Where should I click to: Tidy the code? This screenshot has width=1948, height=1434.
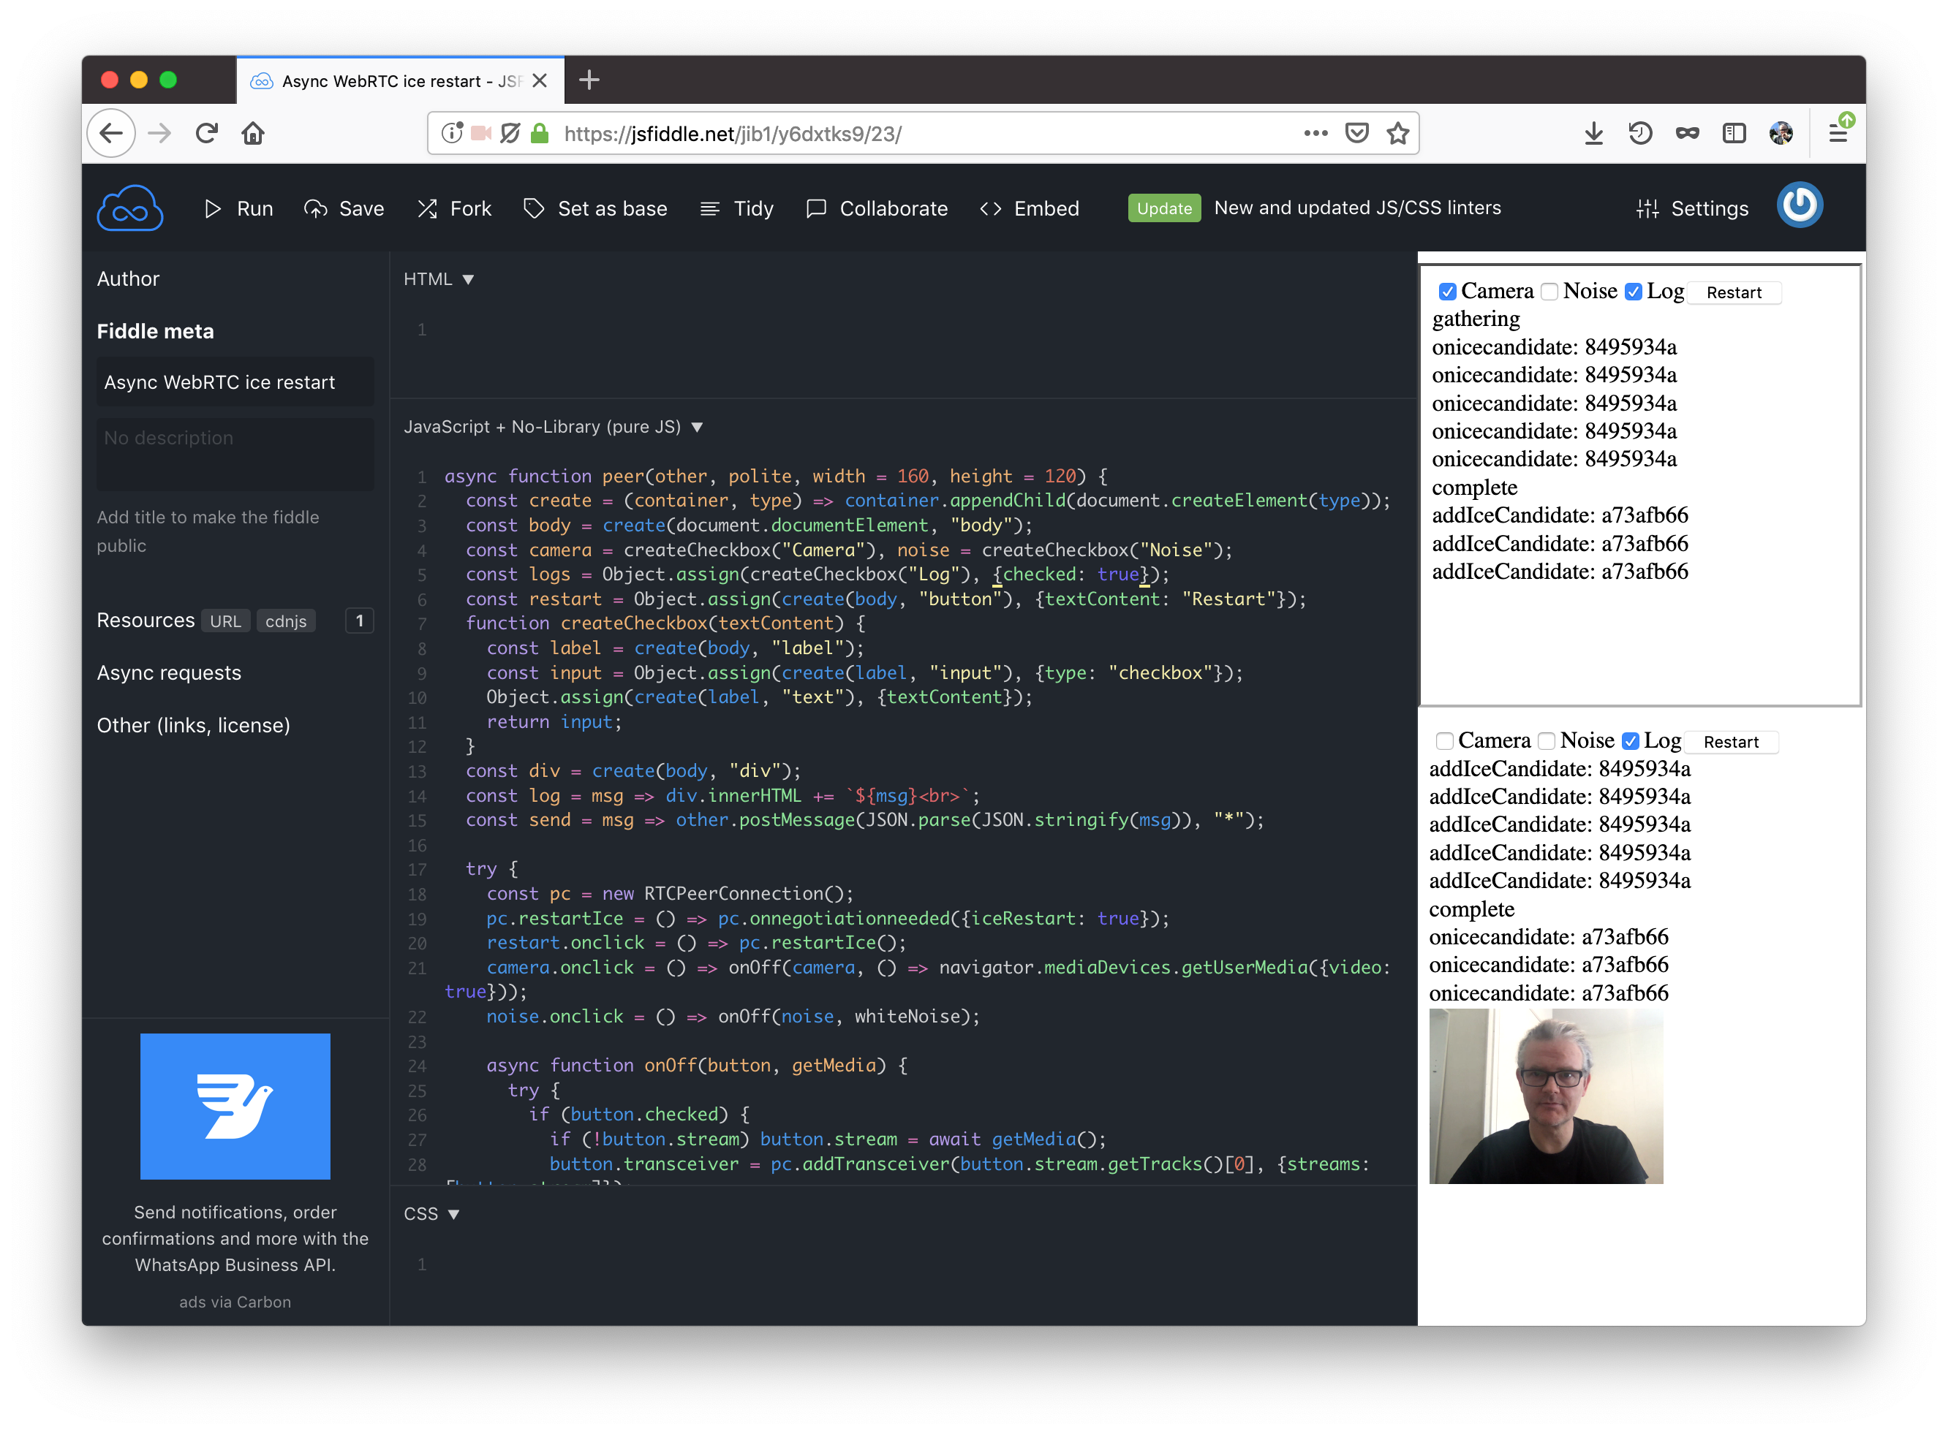click(x=736, y=208)
